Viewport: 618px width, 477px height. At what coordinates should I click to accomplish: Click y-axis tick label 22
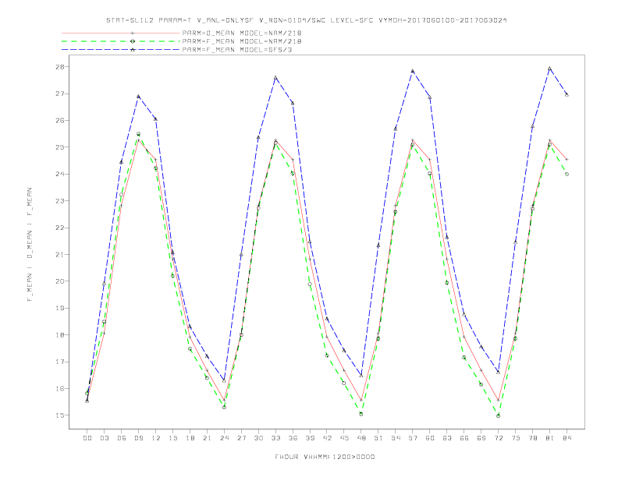pyautogui.click(x=59, y=228)
